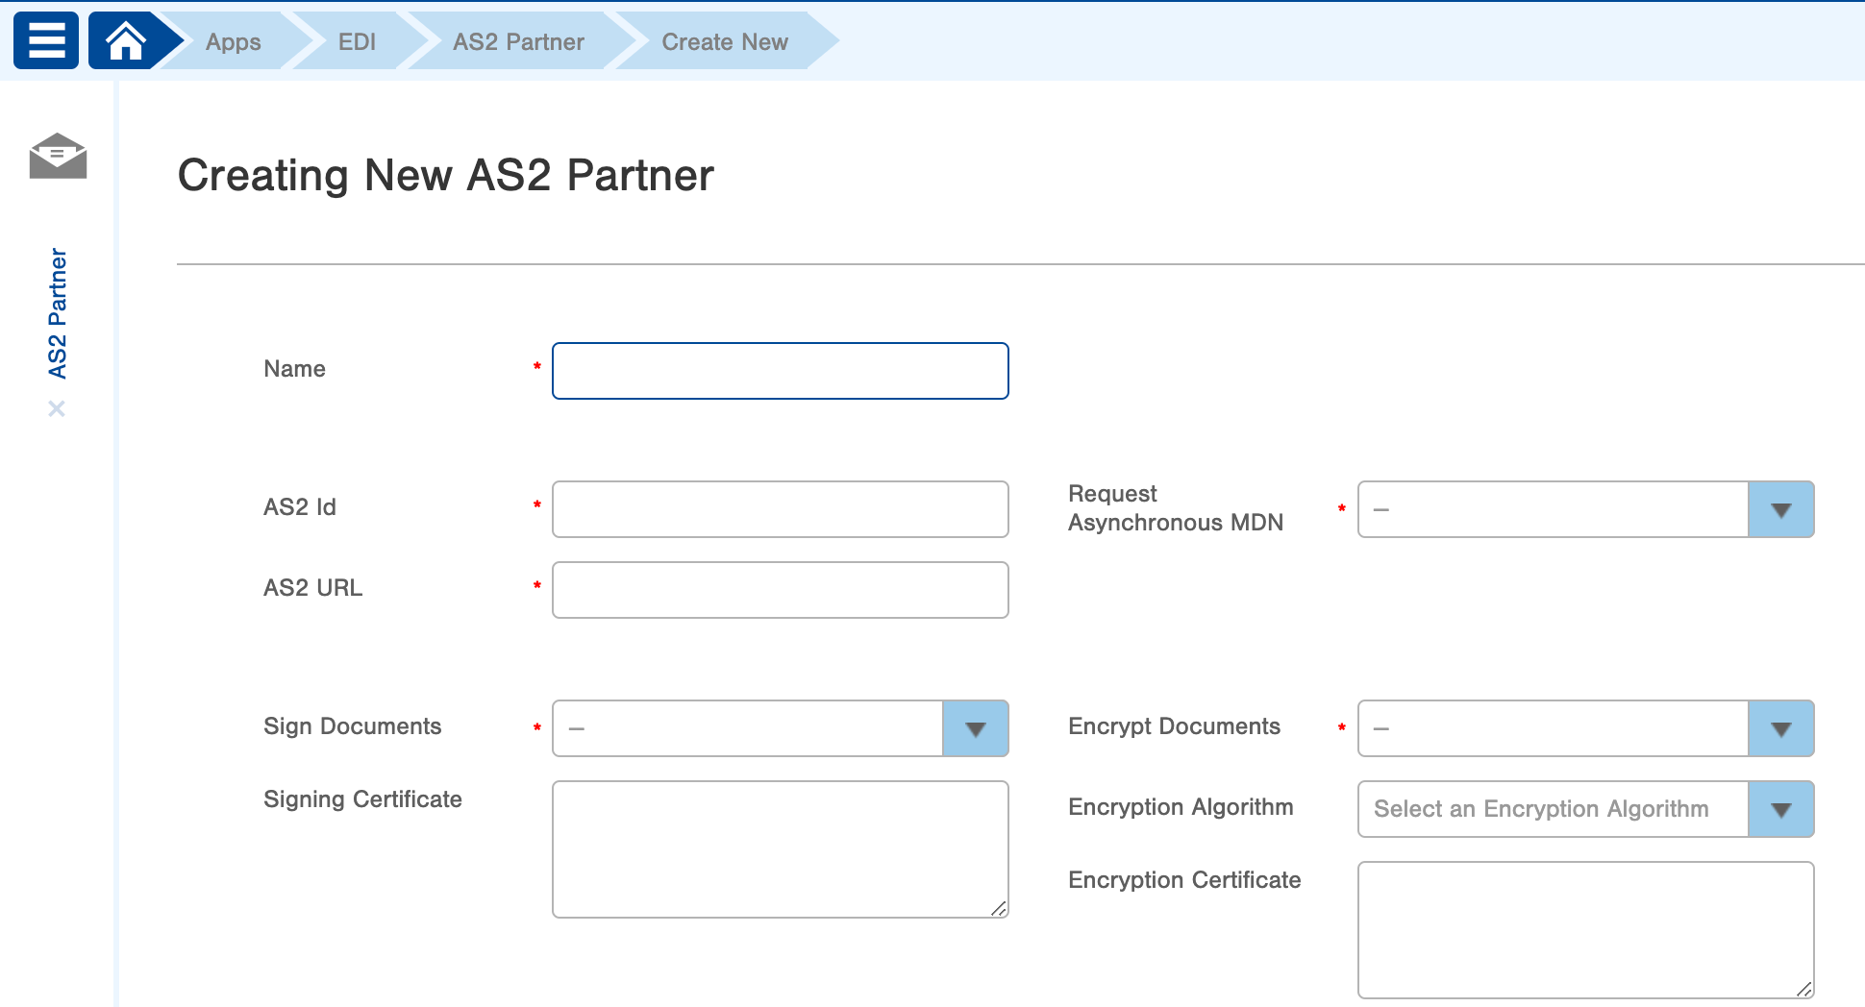Close the AS2 Partner sidebar panel via the X

58,407
